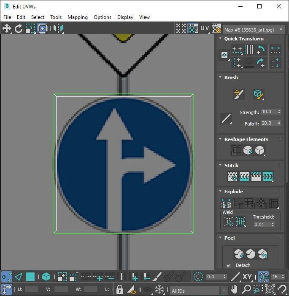Click the Relax custom icon

coord(260,150)
